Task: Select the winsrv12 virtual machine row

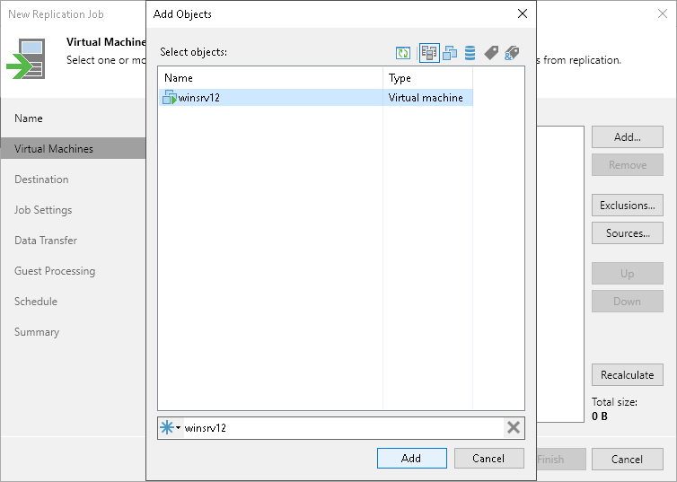Action: [316, 98]
